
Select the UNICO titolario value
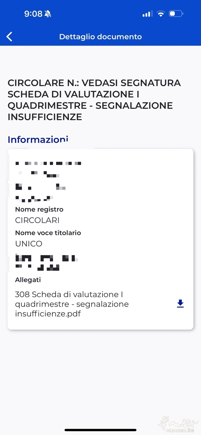pos(29,244)
